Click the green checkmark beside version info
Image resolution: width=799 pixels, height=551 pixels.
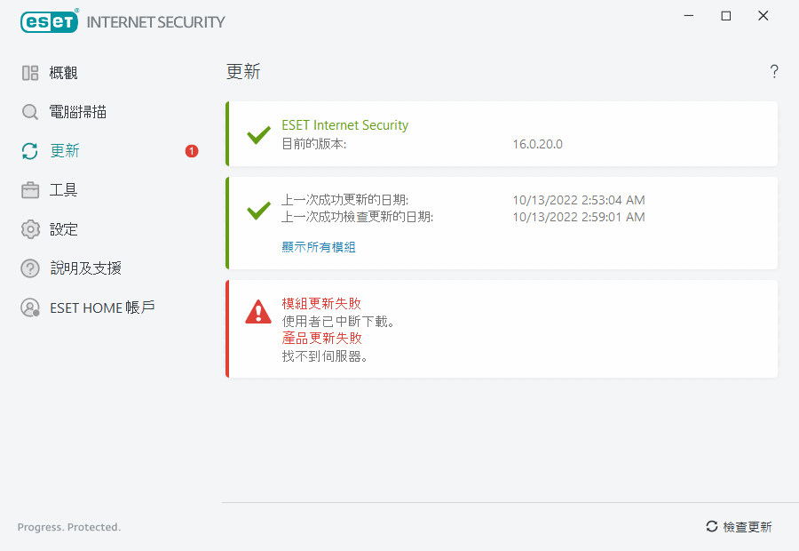[257, 135]
